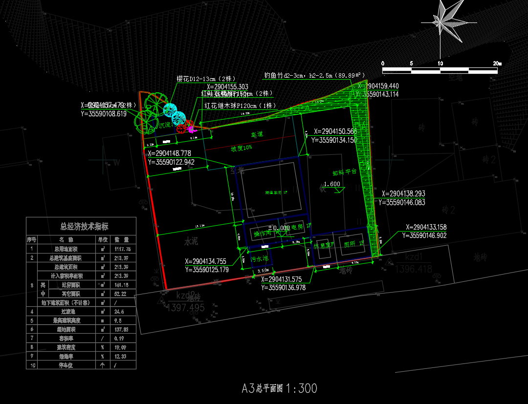Click the table heading '总经济技术指标'
528x404 pixels.
coord(84,226)
